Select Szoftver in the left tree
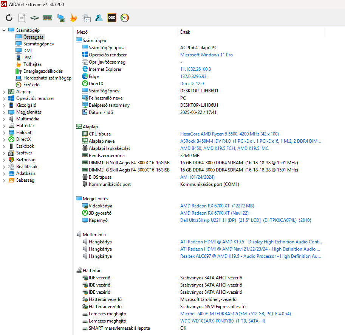Viewport: 345px width, 335px height. (24, 153)
